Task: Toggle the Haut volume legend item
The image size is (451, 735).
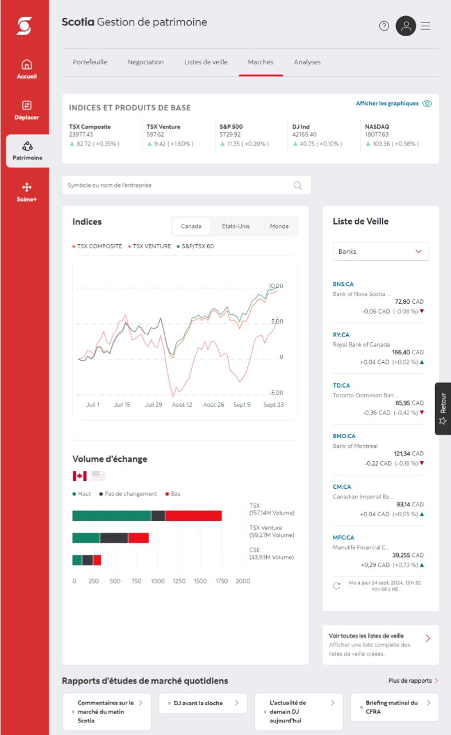Action: 81,494
